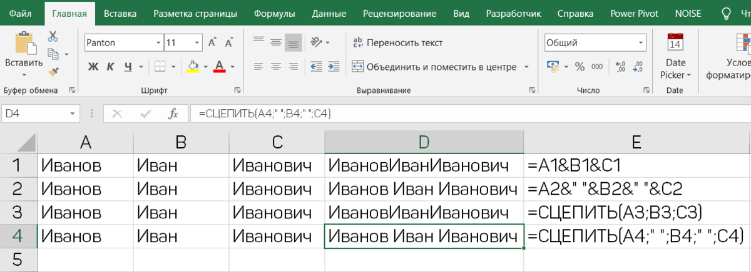Decrease font size with smaller A icon

pyautogui.click(x=228, y=43)
